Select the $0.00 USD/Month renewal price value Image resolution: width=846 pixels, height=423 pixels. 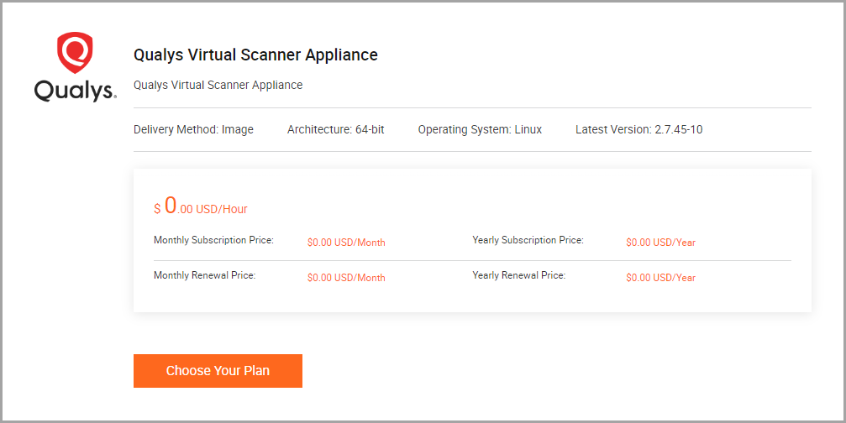346,278
